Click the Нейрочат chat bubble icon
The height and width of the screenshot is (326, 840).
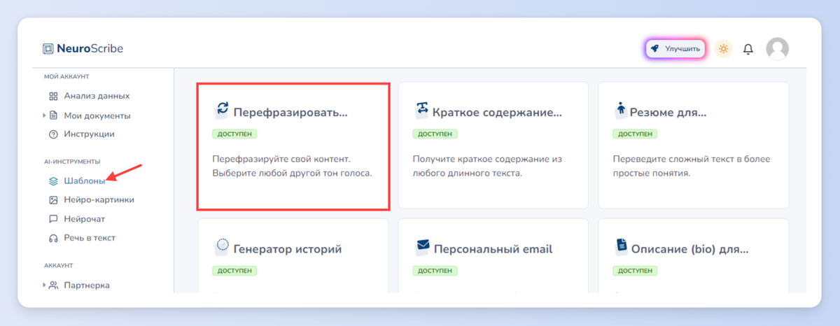(x=53, y=219)
